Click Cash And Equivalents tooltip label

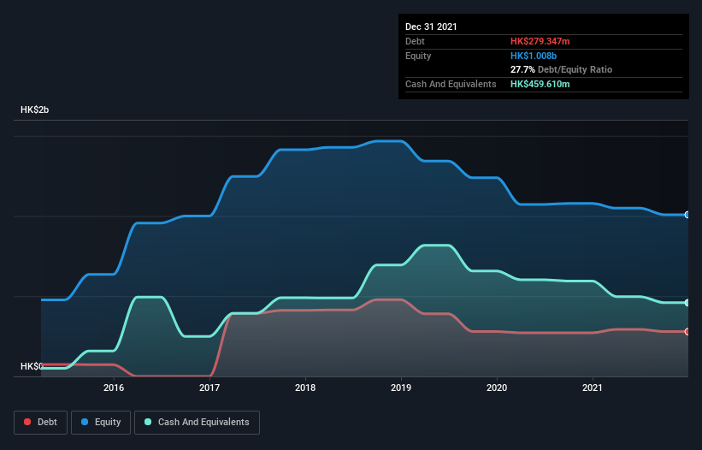tap(451, 84)
